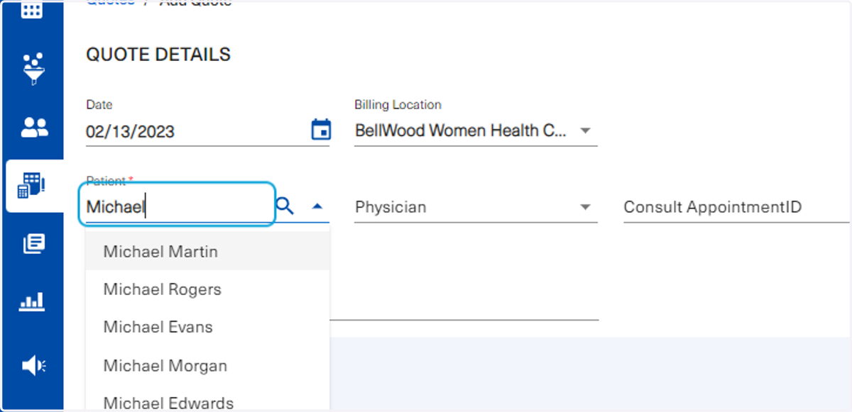Open the reports bar chart sidebar icon

coord(33,302)
